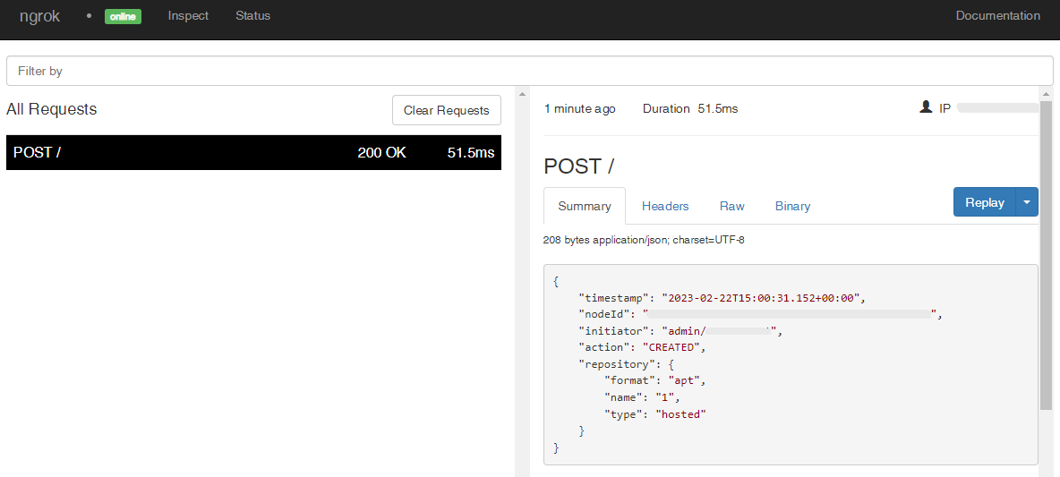
Task: Switch to the Headers tab
Action: 665,206
